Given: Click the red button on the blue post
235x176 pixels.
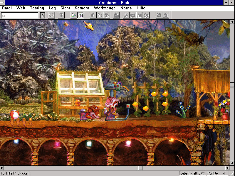Looking at the screenshot, I should [128, 106].
